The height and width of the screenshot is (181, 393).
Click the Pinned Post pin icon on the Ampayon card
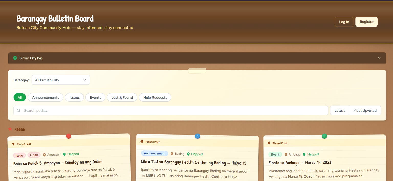click(x=13, y=144)
